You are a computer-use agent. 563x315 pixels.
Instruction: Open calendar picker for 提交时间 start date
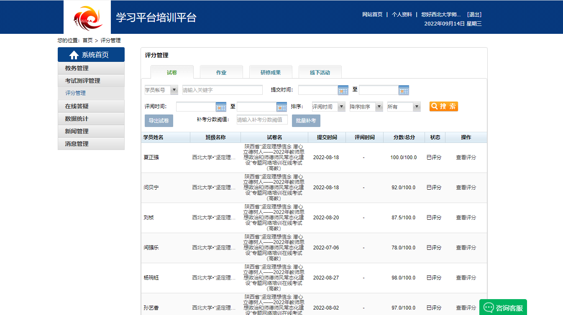pyautogui.click(x=343, y=90)
